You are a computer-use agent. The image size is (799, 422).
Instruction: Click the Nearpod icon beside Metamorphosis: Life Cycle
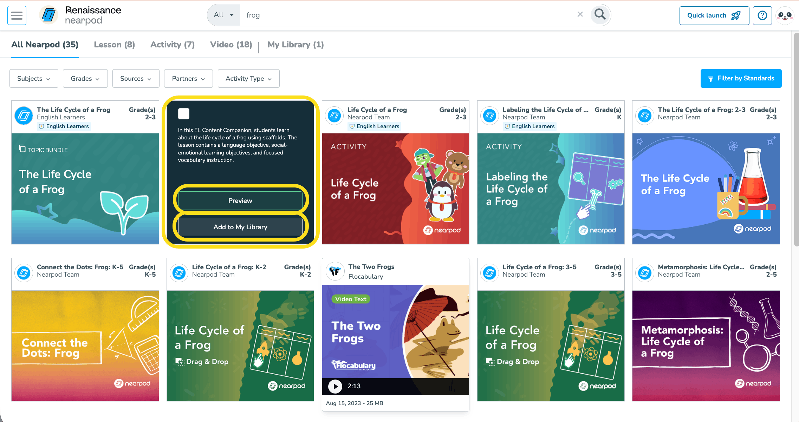(645, 273)
